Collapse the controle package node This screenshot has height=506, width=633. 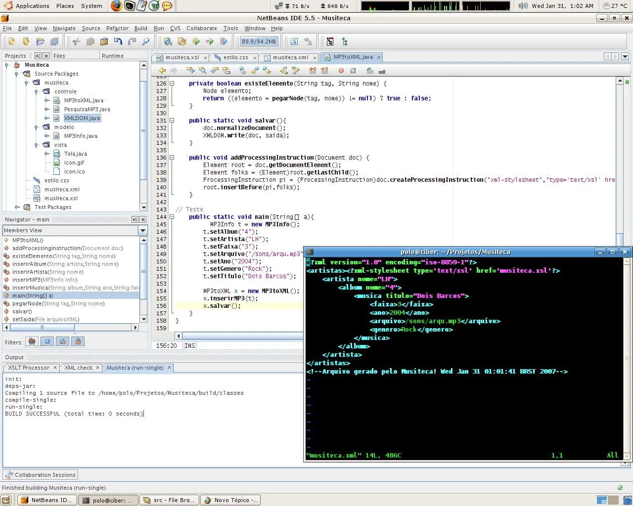click(x=36, y=91)
